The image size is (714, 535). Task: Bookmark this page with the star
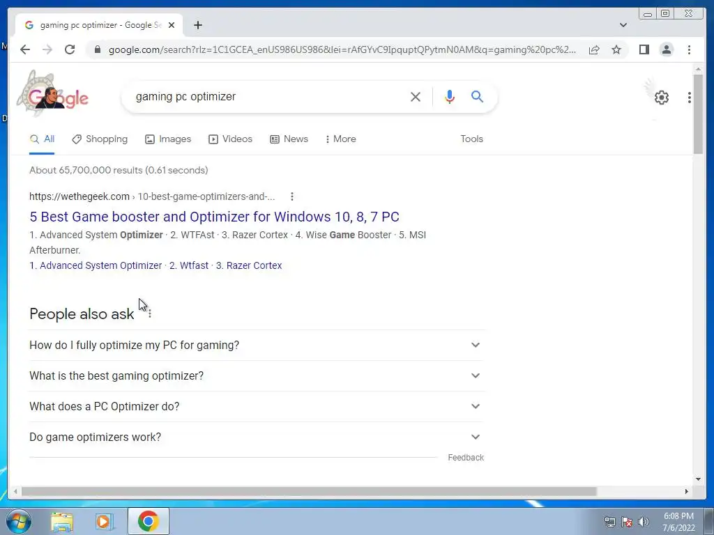(x=616, y=49)
